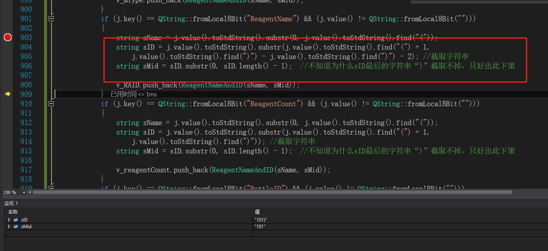Expand the sID watch variable

point(9,220)
